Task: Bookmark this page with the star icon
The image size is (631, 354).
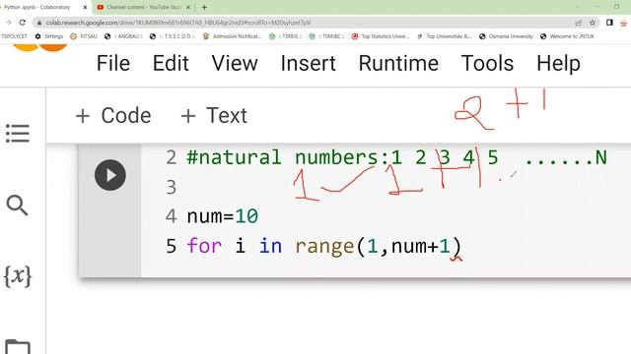Action: pyautogui.click(x=593, y=23)
